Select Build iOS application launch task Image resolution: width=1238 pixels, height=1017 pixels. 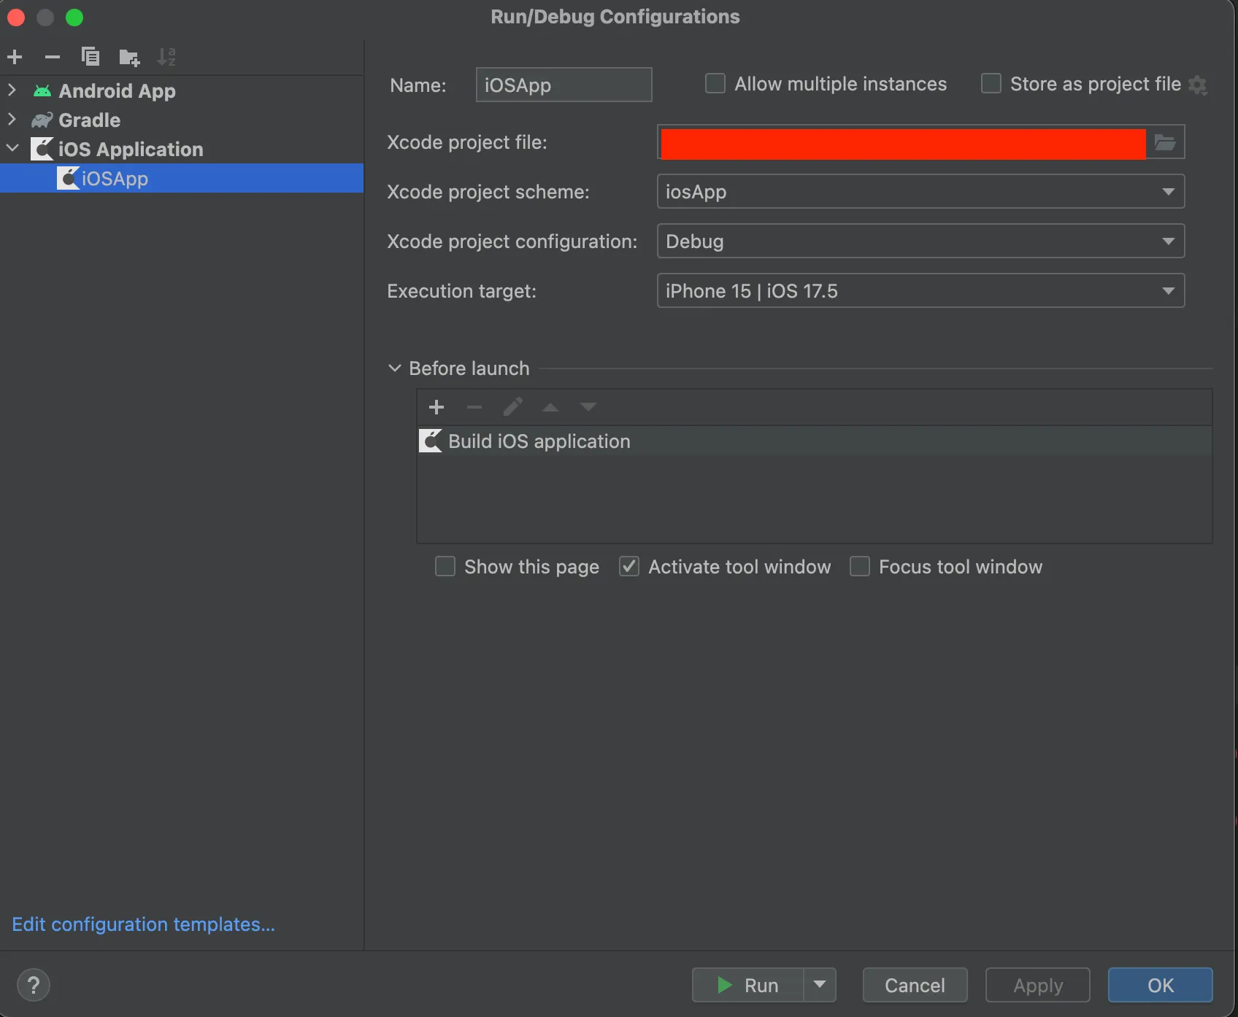[539, 441]
